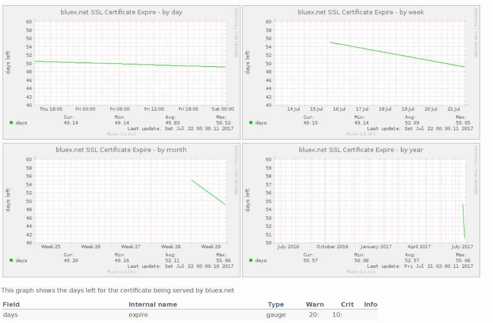This screenshot has width=493, height=323.
Task: Click the green days legend swatch in week graph
Action: click(251, 122)
